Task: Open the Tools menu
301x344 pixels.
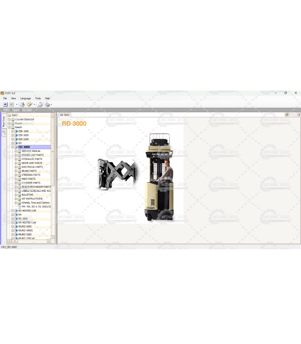Action: (x=38, y=98)
